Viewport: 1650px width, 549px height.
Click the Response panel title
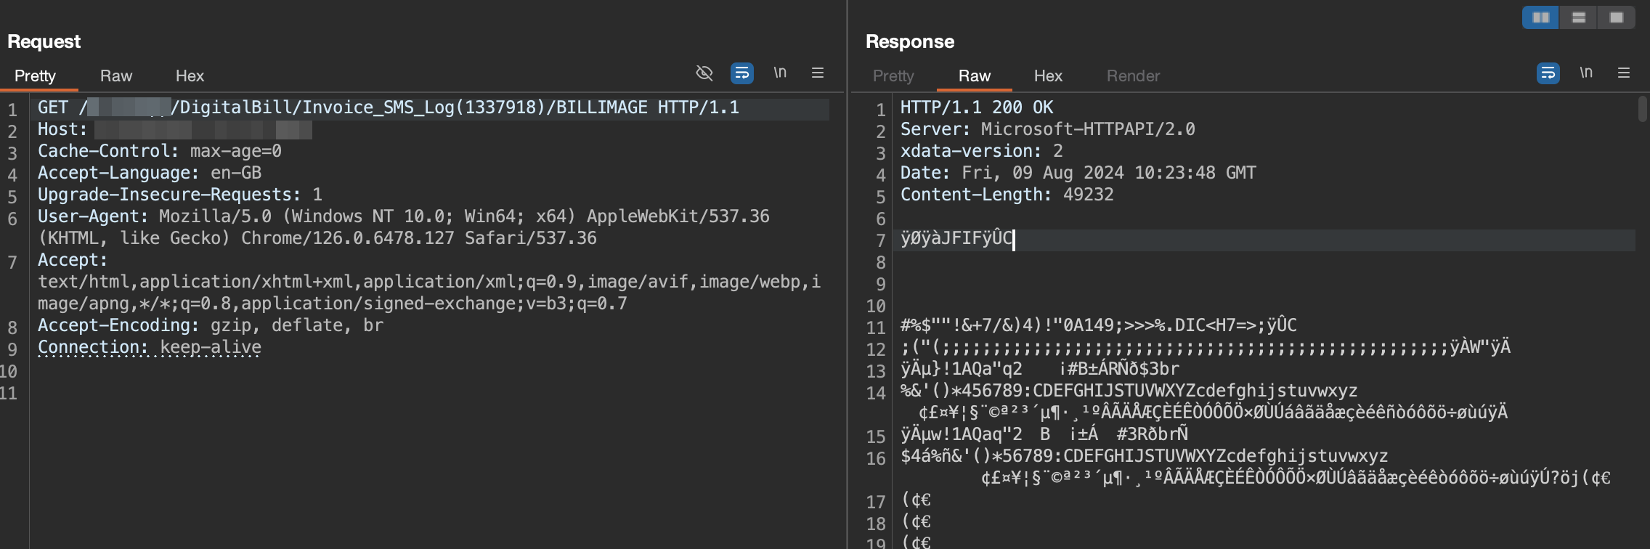[910, 41]
